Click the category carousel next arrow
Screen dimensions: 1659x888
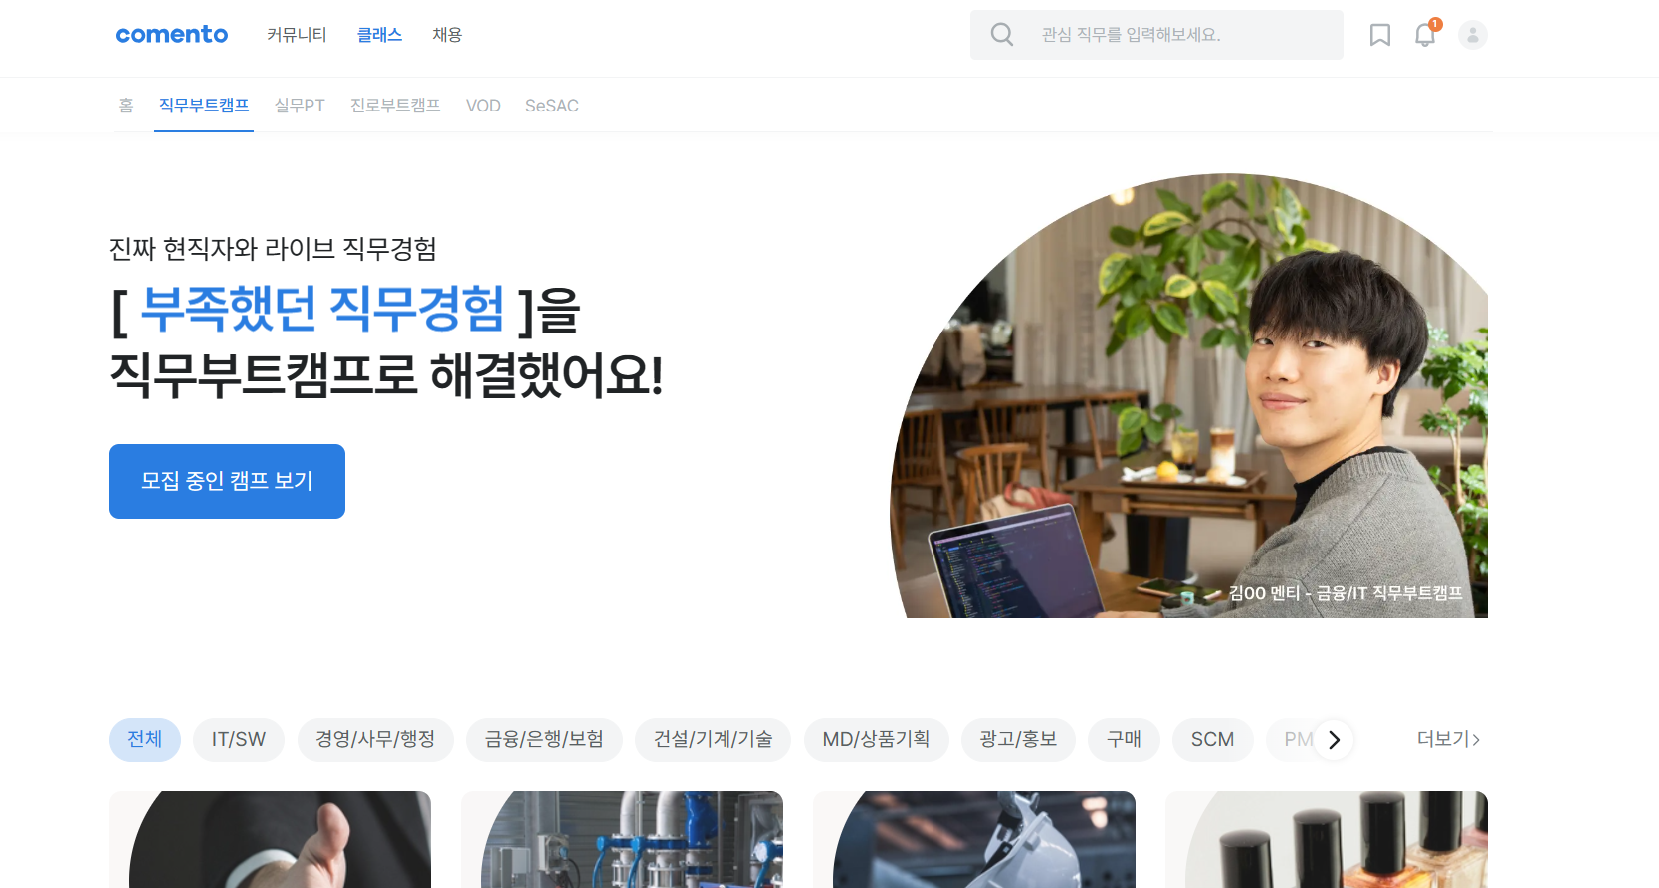(1334, 740)
